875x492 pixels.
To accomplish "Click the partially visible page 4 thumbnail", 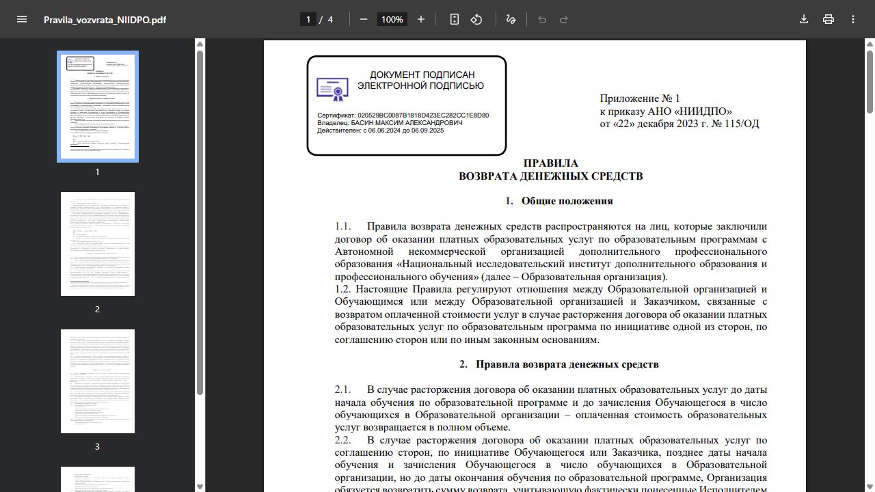I will (98, 479).
